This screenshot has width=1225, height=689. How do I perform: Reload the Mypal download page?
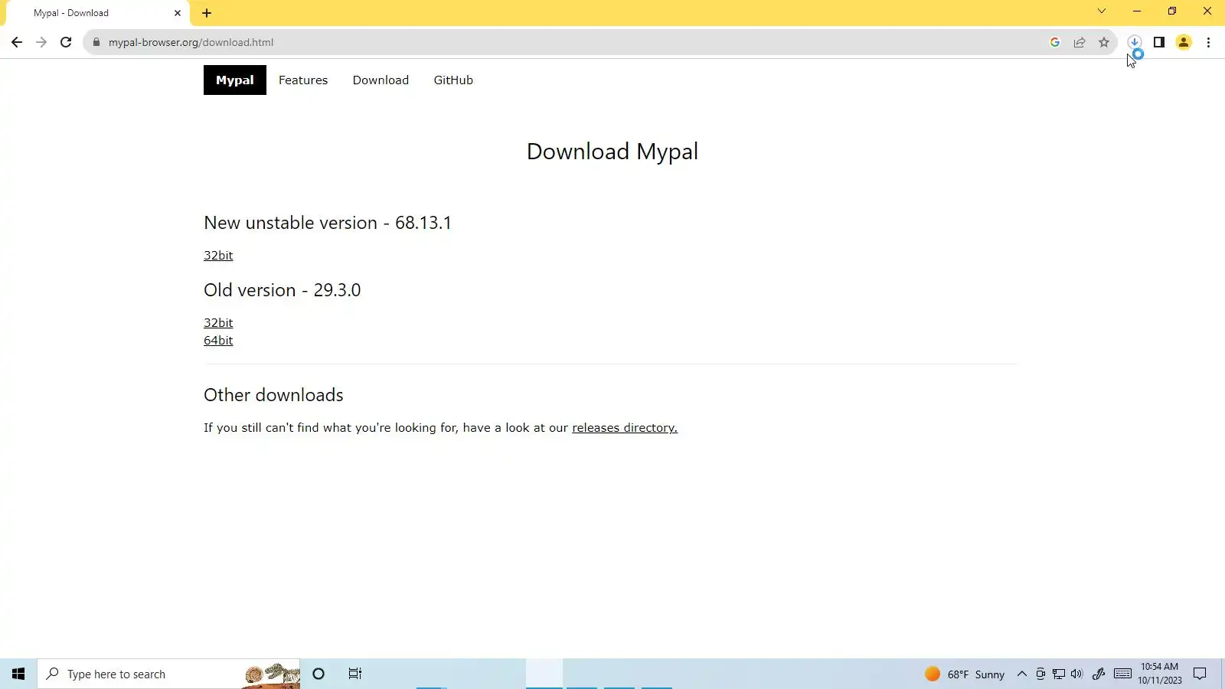click(66, 42)
